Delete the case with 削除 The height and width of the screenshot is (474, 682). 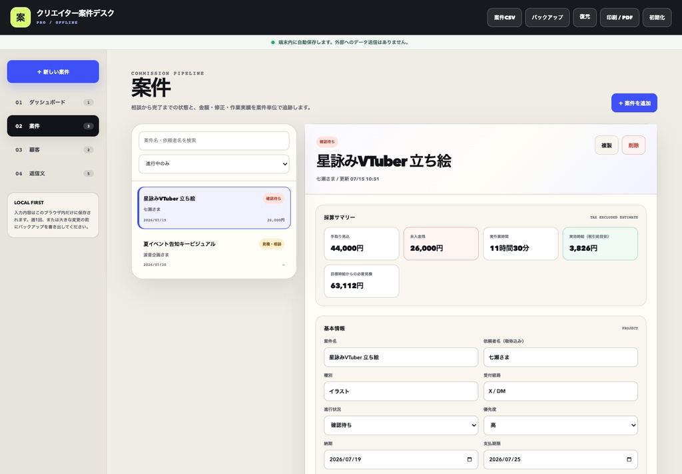point(633,145)
